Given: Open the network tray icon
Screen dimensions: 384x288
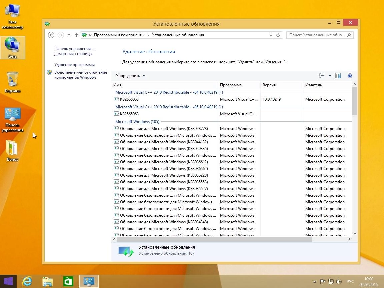Looking at the screenshot, I should coord(331,282).
